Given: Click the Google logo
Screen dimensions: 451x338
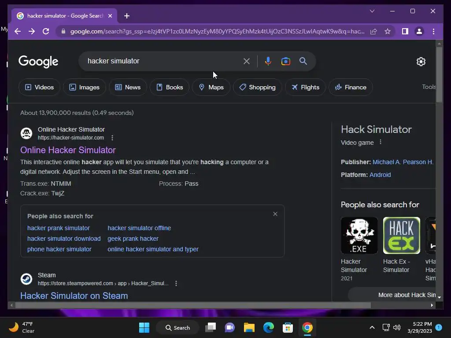Looking at the screenshot, I should [38, 62].
